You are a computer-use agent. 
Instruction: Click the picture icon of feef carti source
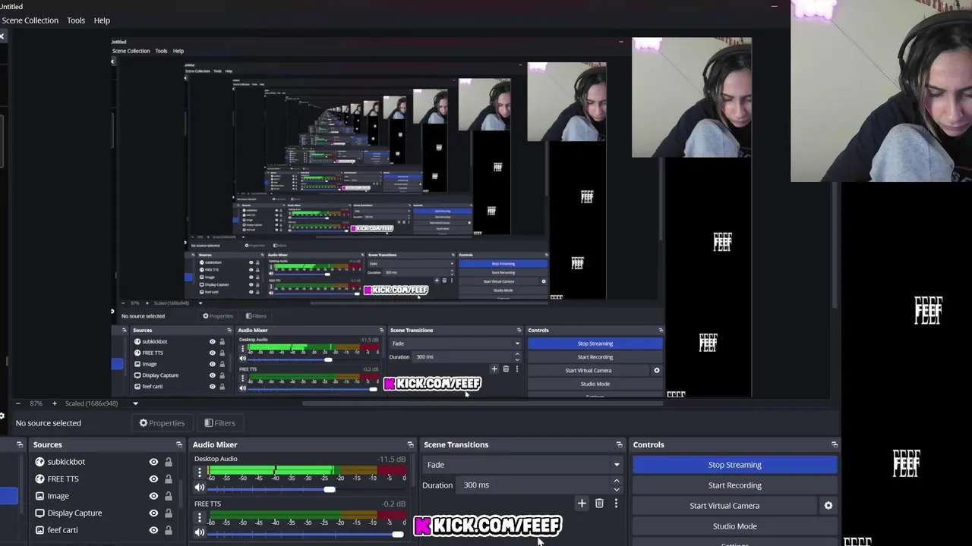point(39,530)
